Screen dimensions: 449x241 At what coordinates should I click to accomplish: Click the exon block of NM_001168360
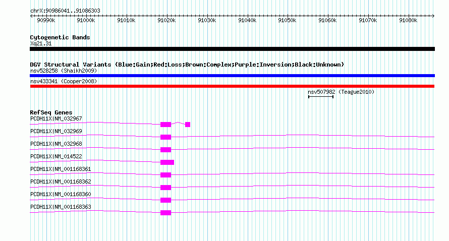point(166,200)
